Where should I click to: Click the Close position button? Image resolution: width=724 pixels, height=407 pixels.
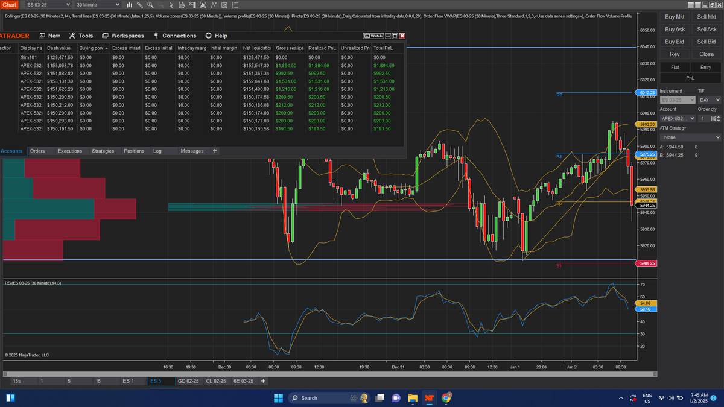[707, 54]
